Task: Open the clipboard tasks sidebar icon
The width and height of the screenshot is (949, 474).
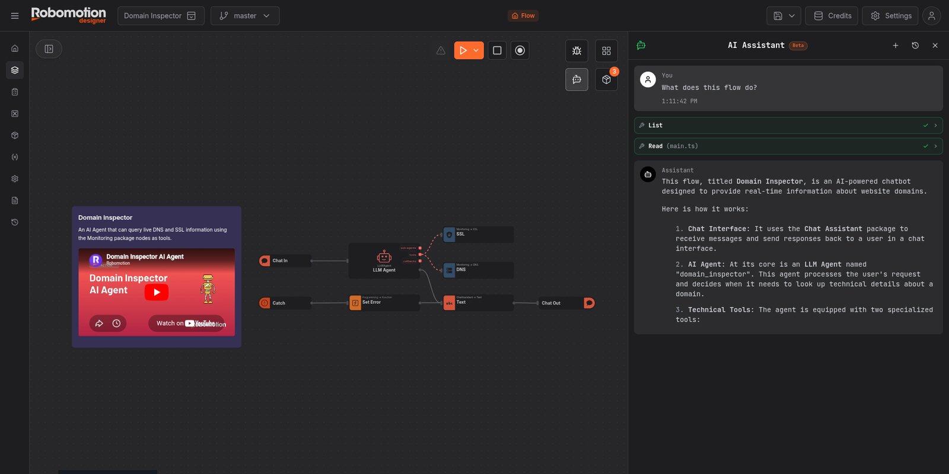Action: pos(15,92)
